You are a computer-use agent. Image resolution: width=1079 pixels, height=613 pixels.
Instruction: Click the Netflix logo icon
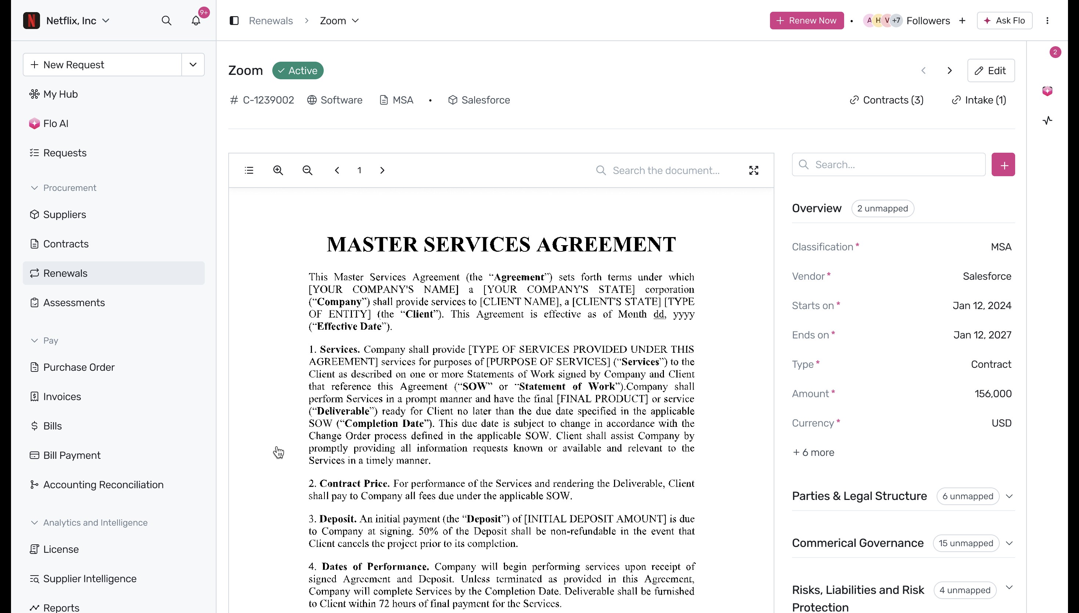pos(32,21)
